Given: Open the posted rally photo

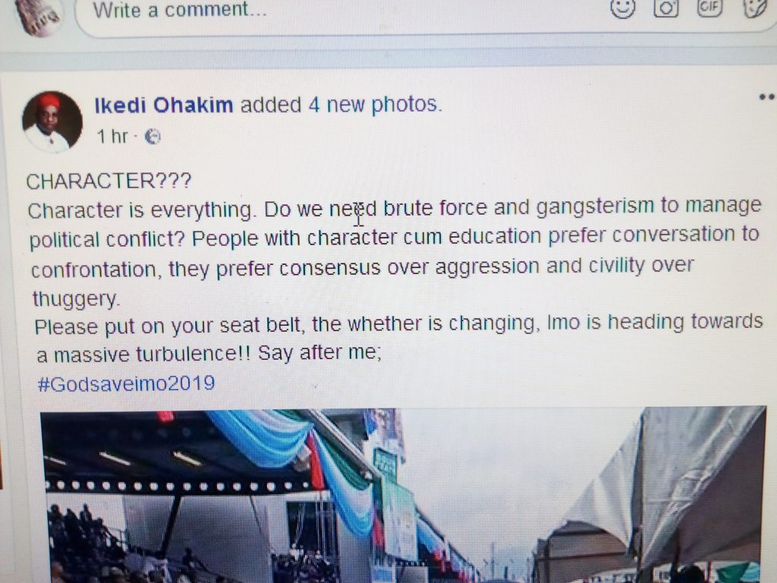Looking at the screenshot, I should point(402,495).
